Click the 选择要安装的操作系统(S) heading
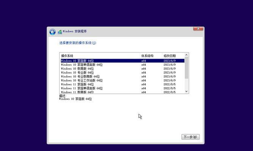 click(x=78, y=43)
